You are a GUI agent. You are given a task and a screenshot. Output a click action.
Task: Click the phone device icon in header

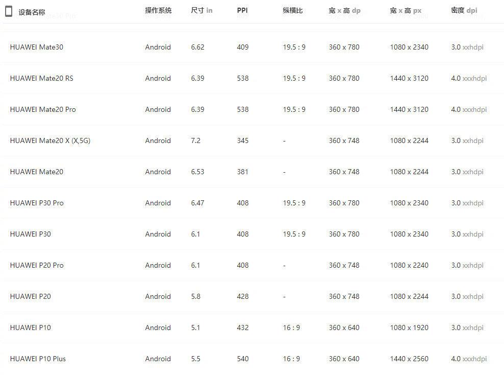(x=9, y=11)
